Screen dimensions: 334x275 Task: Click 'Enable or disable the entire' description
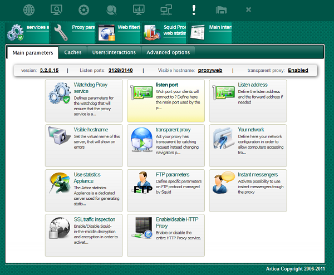(179, 235)
